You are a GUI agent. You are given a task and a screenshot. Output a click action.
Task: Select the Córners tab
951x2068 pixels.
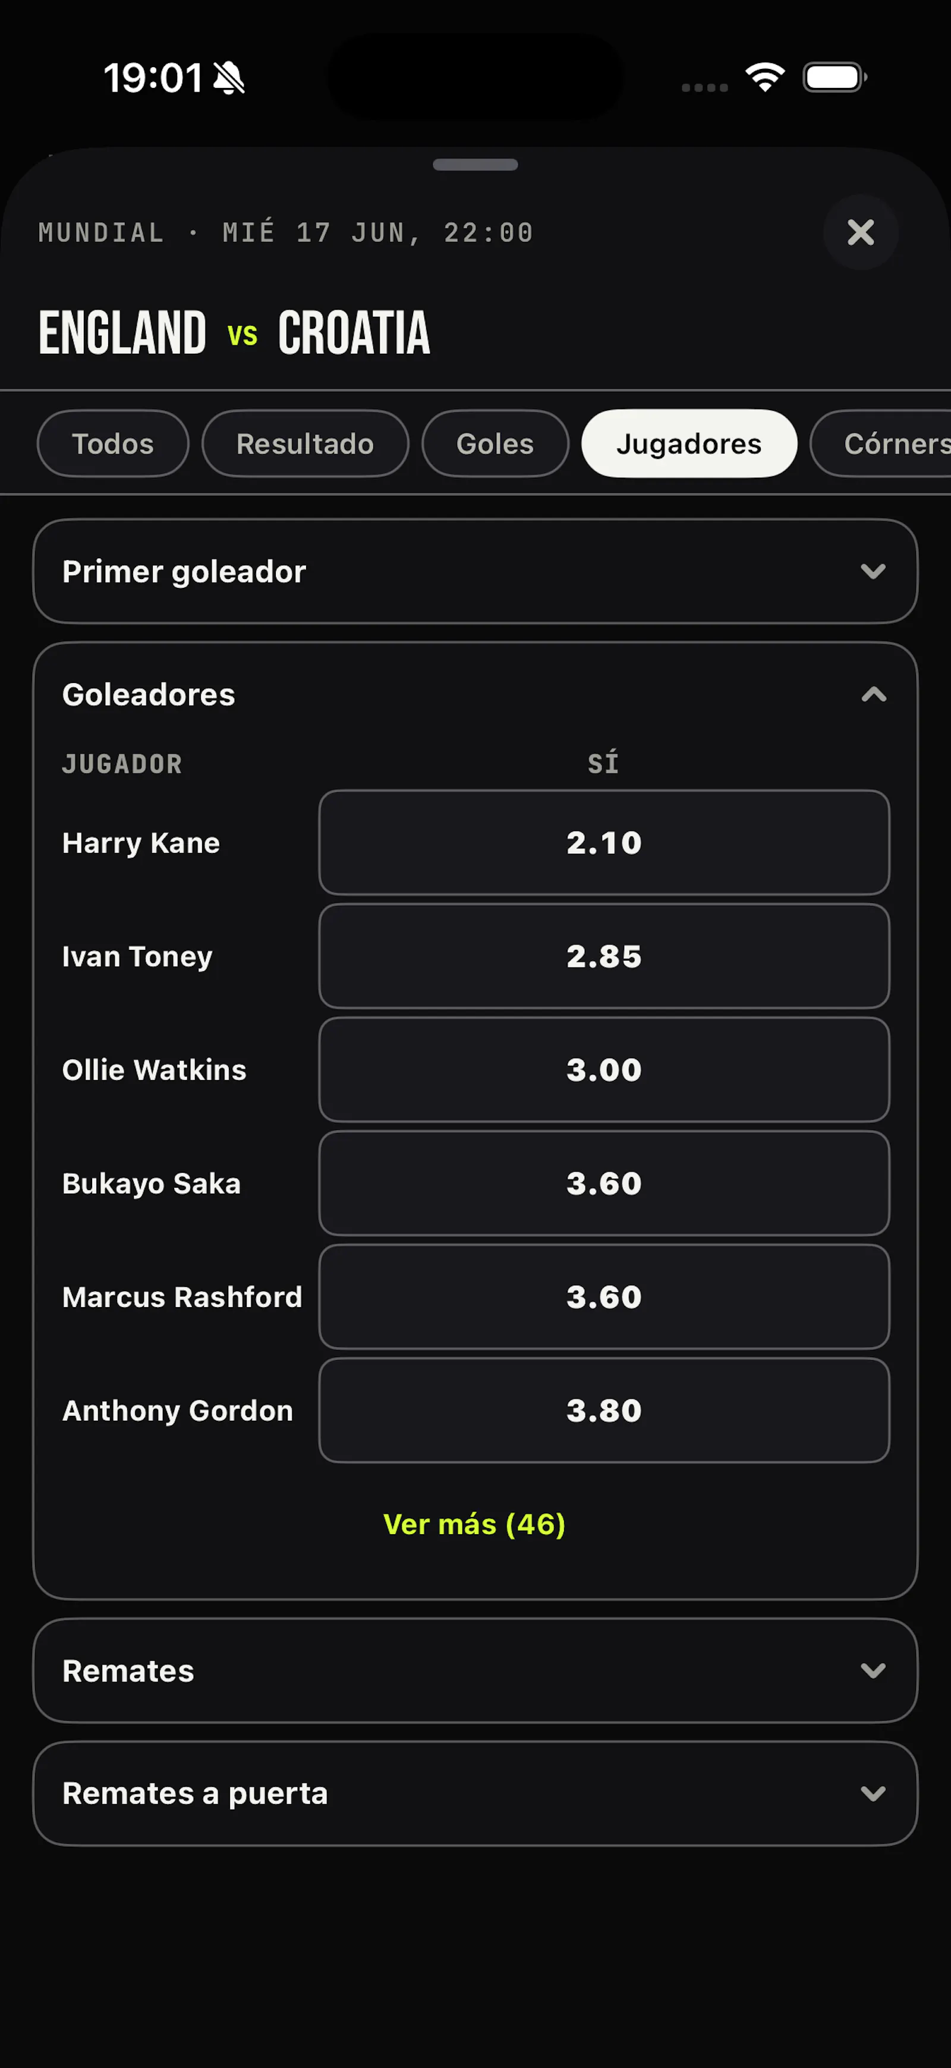coord(881,444)
